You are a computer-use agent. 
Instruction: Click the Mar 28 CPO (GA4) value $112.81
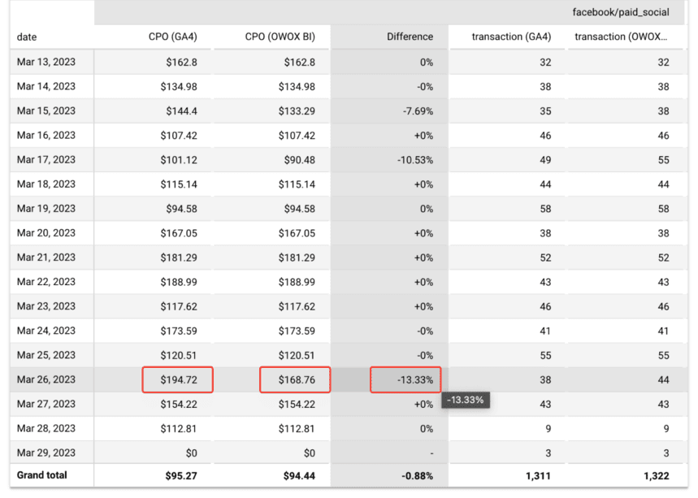[179, 429]
